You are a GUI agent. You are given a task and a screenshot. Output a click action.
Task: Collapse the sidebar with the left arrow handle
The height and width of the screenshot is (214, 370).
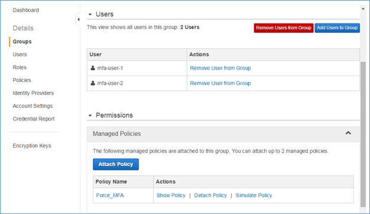[79, 19]
